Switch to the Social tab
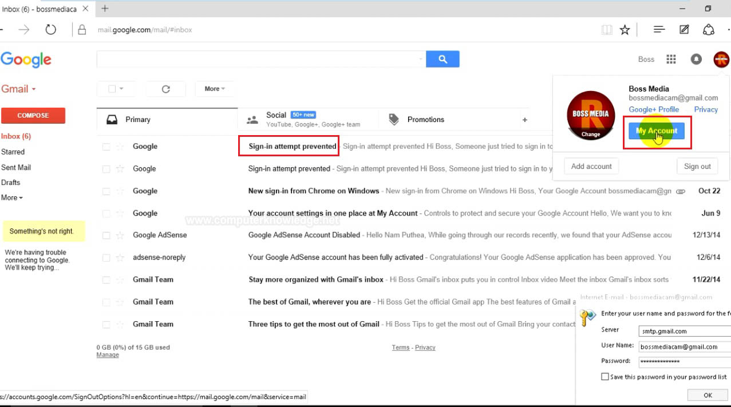Screen dimensions: 731x407 (x=308, y=120)
